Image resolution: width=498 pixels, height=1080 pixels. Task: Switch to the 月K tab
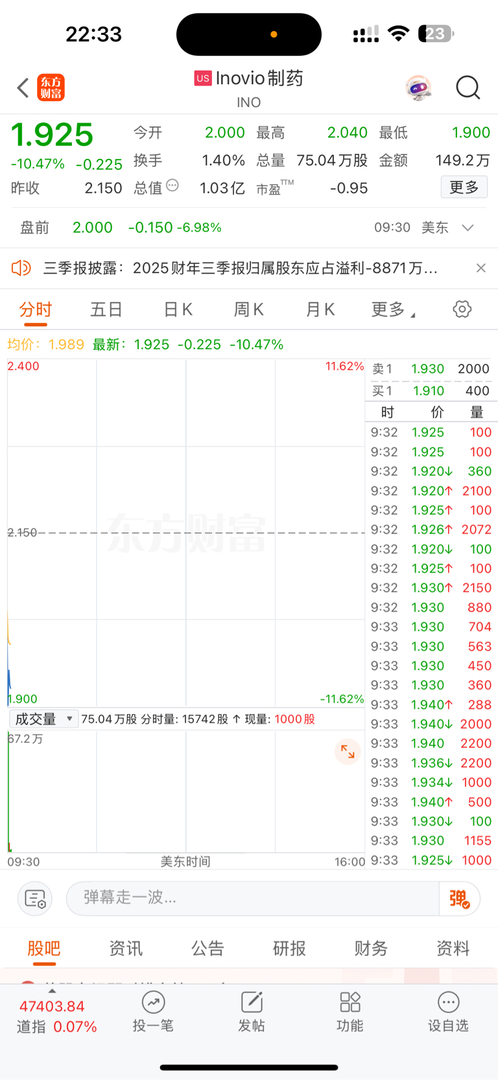[320, 310]
